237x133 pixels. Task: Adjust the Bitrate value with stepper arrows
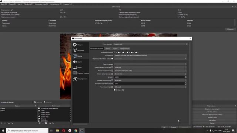[x=186, y=77]
